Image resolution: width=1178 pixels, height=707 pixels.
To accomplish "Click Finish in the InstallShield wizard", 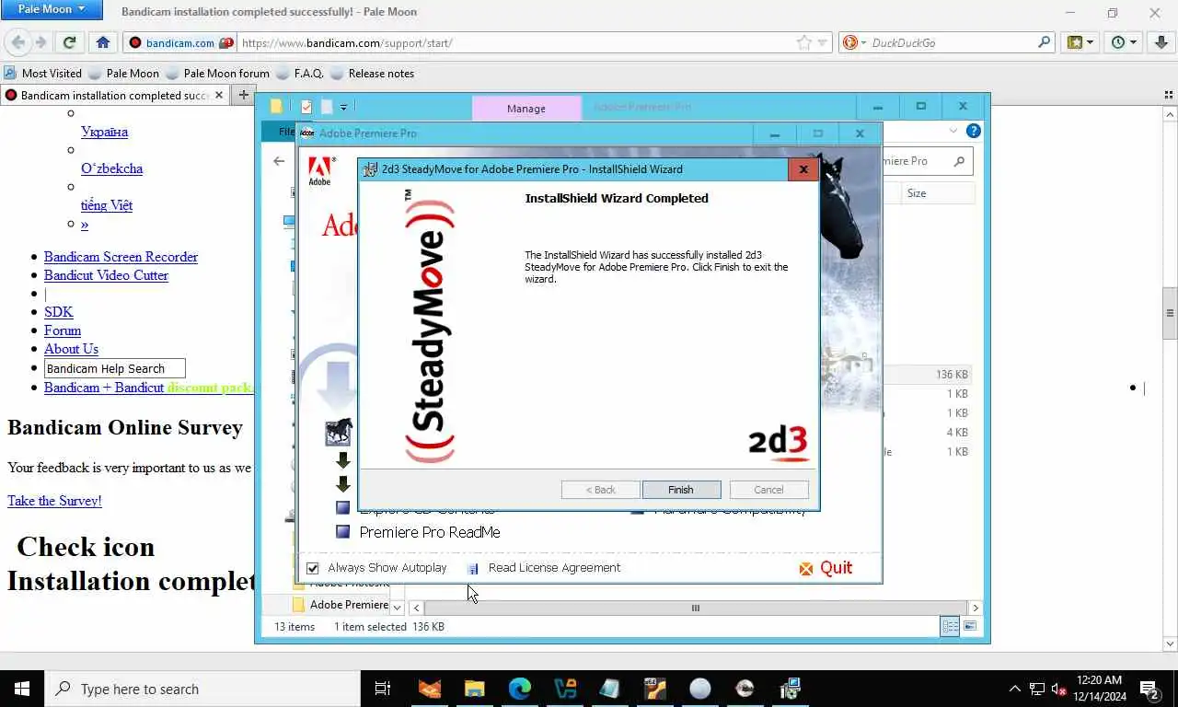I will [x=681, y=490].
